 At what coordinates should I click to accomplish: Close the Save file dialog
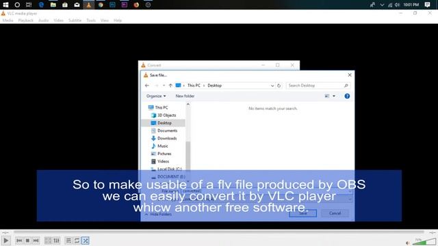(x=350, y=75)
